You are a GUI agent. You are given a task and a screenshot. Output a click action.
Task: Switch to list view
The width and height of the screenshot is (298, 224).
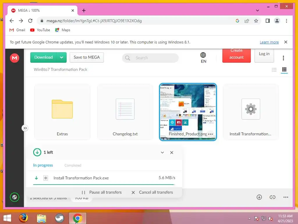click(274, 70)
